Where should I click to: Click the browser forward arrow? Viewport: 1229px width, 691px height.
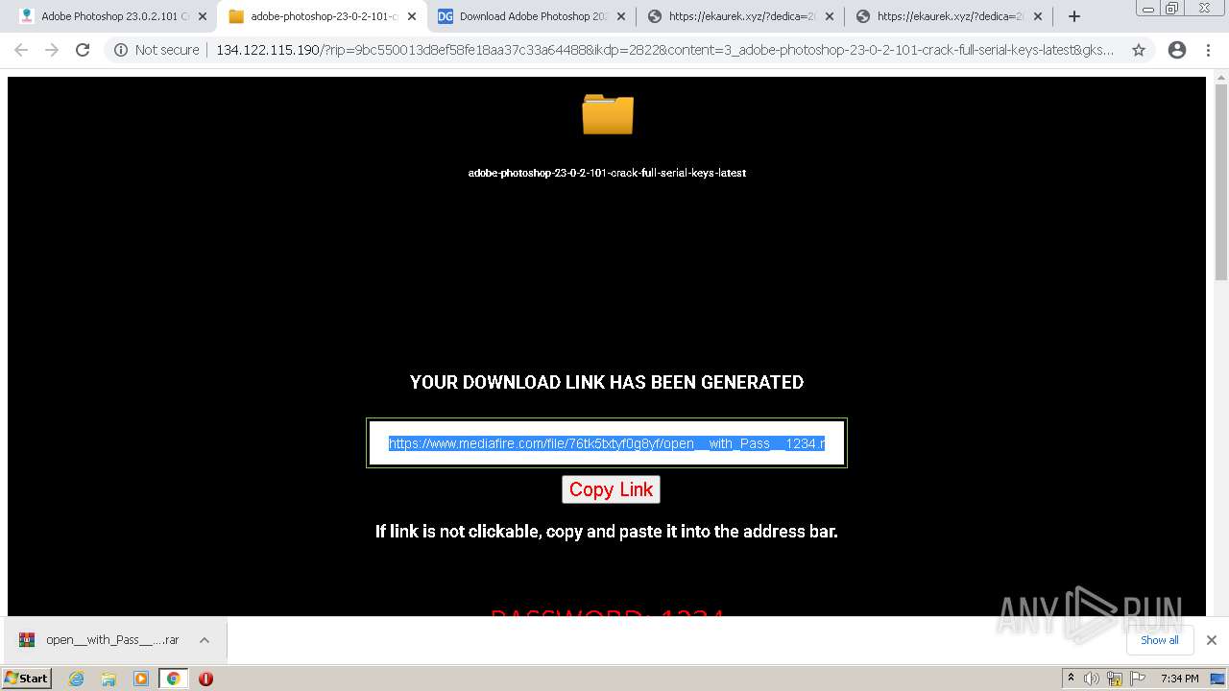[52, 50]
